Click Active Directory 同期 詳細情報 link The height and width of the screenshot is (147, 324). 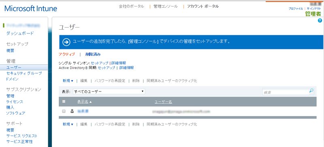coord(126,68)
